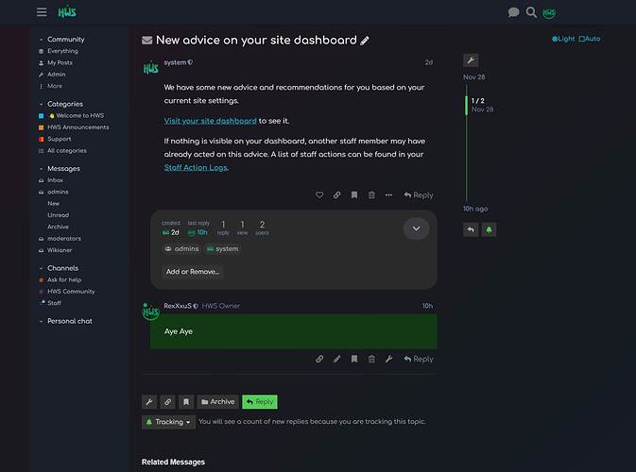Switch theme to Light mode

pyautogui.click(x=563, y=39)
